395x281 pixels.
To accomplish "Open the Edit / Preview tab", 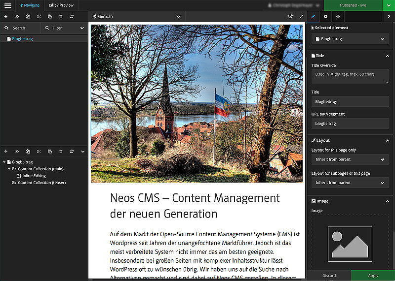I will (x=61, y=5).
